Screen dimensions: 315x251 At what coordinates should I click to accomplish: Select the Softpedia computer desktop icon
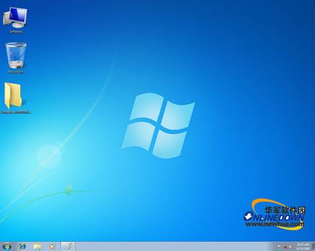click(15, 18)
